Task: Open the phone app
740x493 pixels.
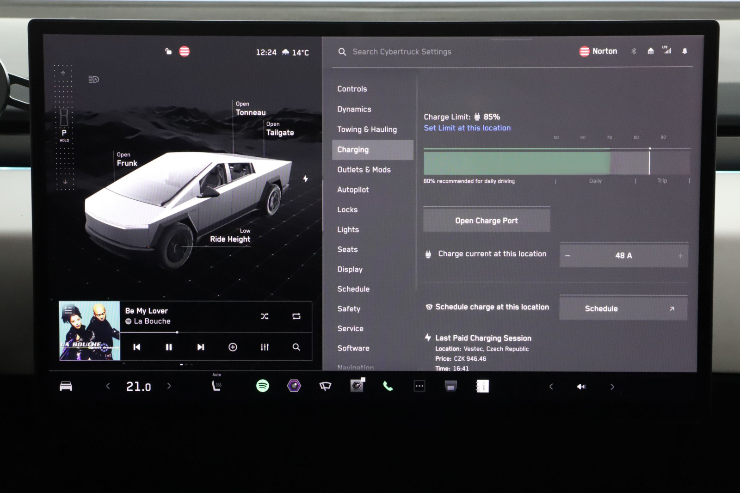Action: (388, 386)
